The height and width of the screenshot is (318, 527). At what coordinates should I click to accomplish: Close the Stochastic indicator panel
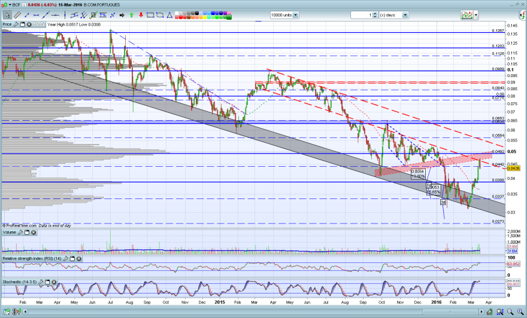tap(54, 282)
